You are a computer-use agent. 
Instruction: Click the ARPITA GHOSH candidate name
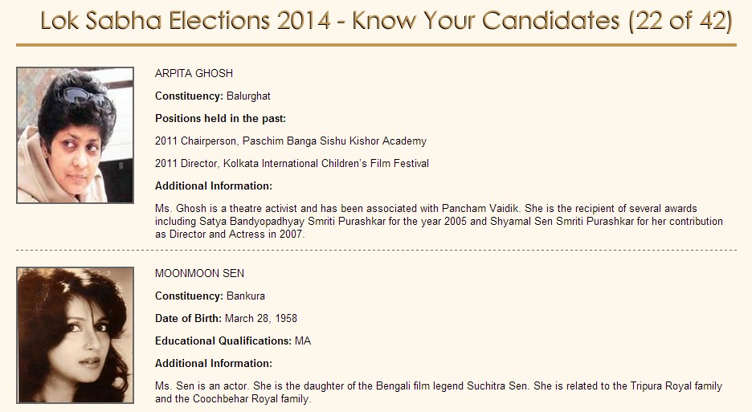coord(194,73)
